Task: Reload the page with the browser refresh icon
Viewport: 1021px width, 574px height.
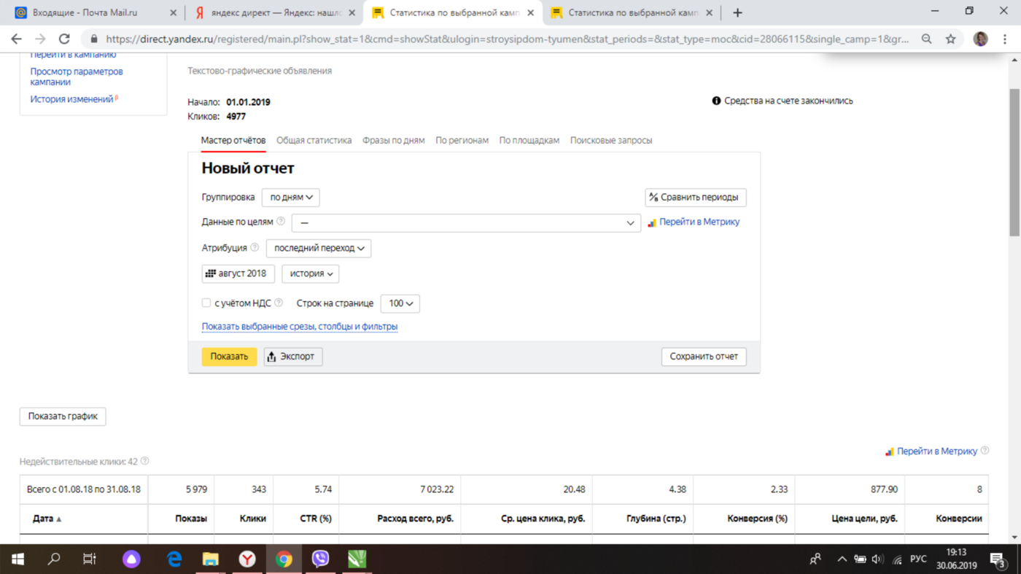Action: (x=64, y=39)
